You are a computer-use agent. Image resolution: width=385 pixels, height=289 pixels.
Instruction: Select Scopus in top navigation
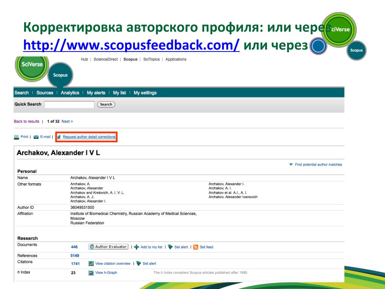tap(130, 59)
